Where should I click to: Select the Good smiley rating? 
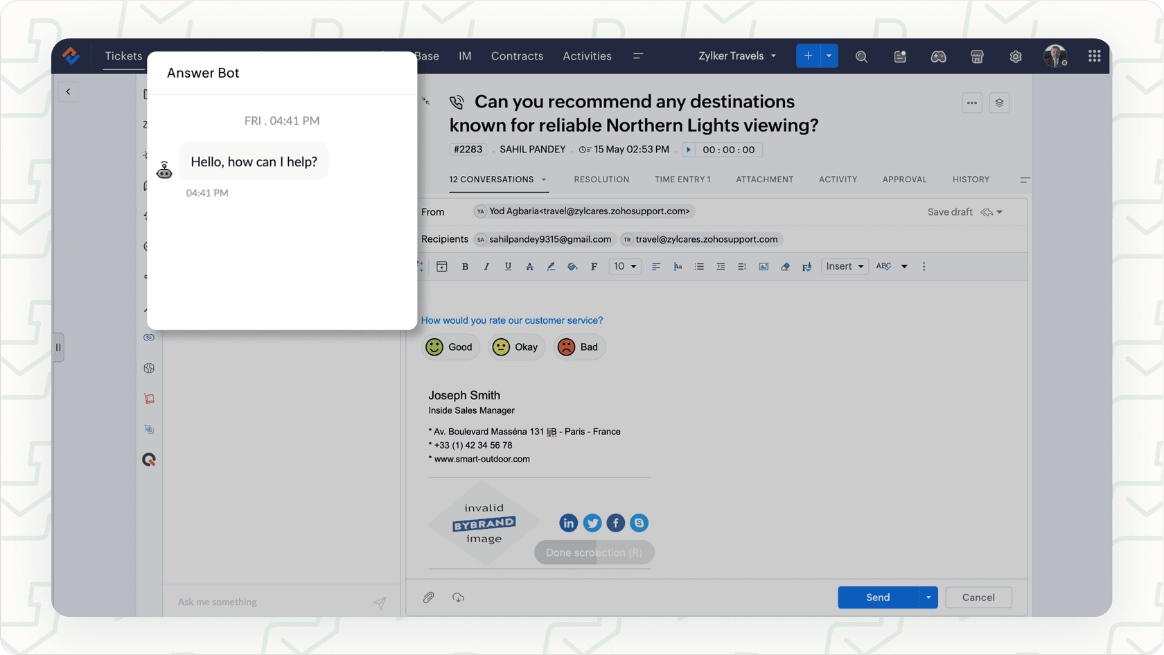(x=450, y=347)
